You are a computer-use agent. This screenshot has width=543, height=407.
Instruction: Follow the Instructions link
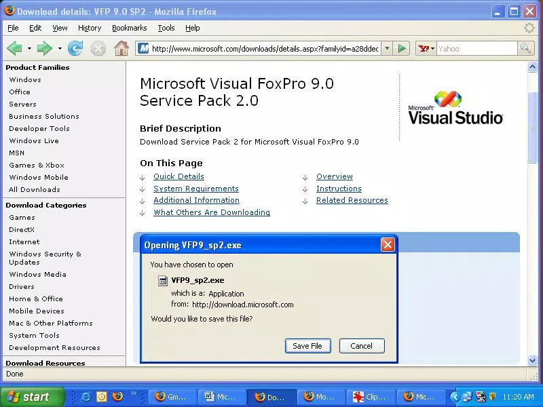(x=339, y=189)
